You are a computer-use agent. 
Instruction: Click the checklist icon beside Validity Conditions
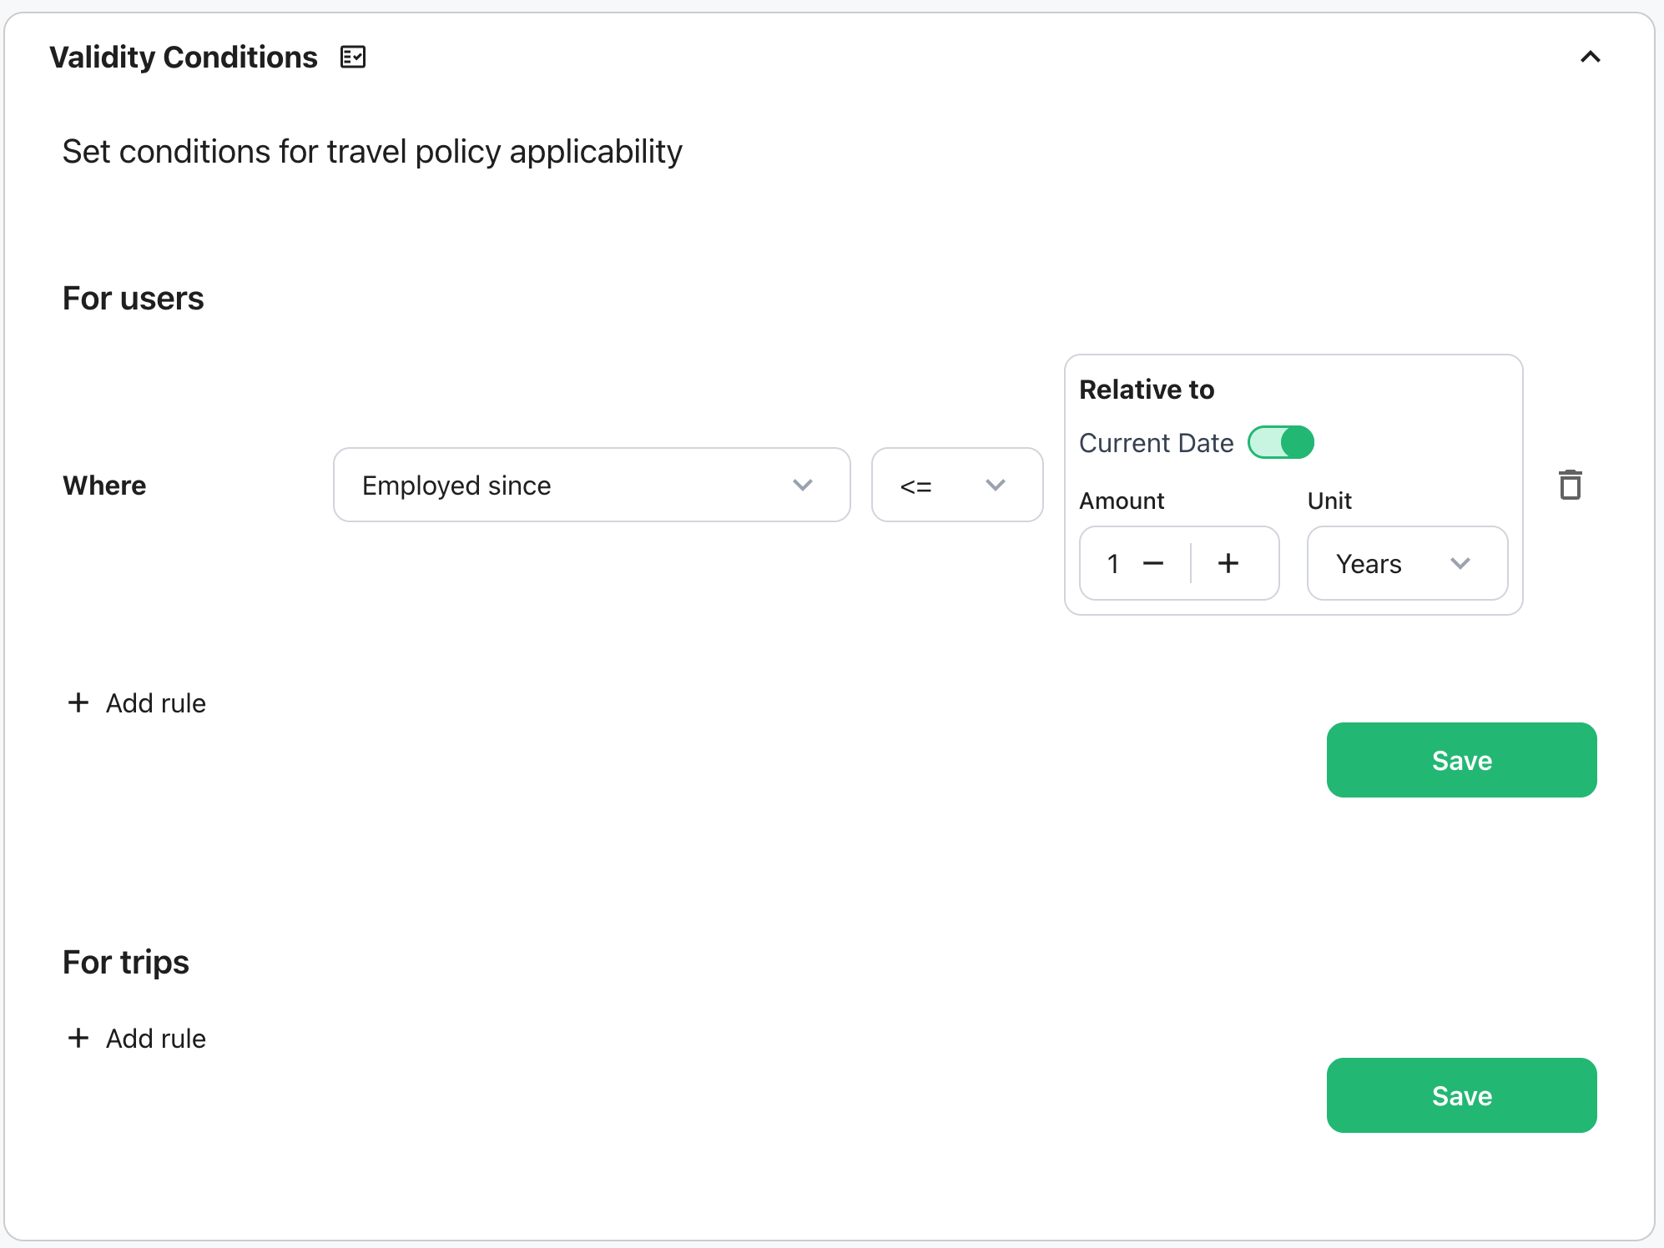point(353,57)
